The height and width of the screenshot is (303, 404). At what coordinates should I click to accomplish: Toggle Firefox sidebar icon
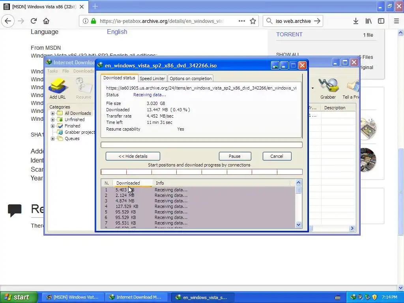(x=381, y=21)
